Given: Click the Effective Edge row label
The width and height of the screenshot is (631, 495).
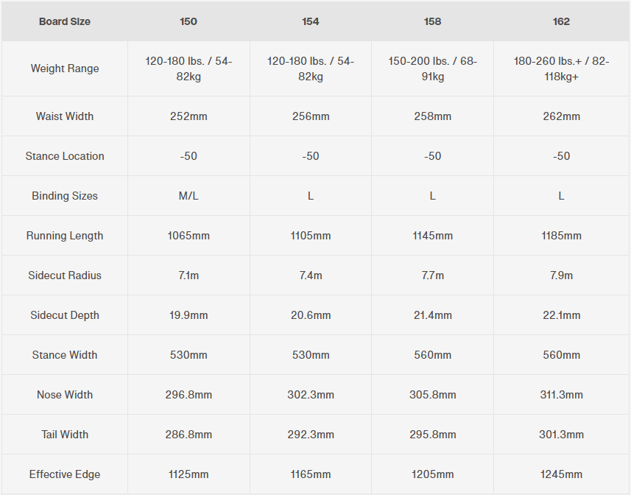Looking at the screenshot, I should 65,474.
